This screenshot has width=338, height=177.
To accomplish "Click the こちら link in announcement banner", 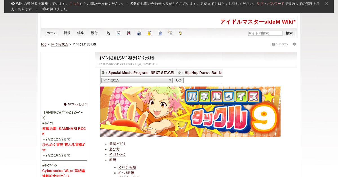I will click(74, 4).
